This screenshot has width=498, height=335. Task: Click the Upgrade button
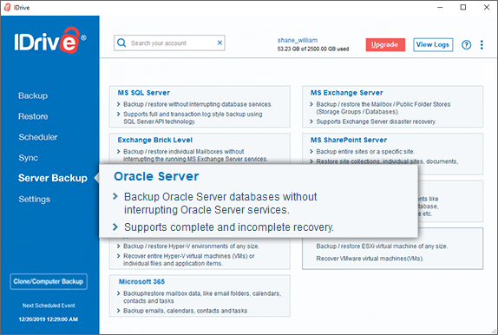pyautogui.click(x=385, y=44)
